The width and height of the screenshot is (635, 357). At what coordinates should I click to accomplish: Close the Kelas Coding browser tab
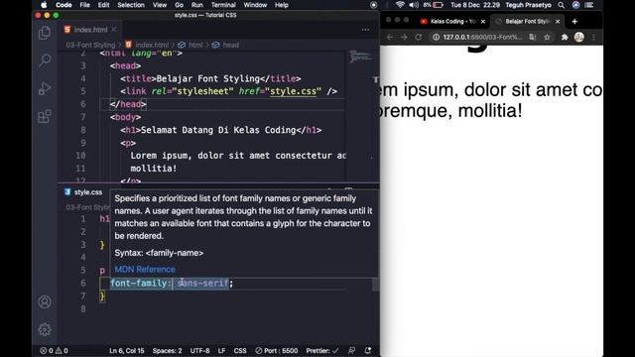[483, 22]
